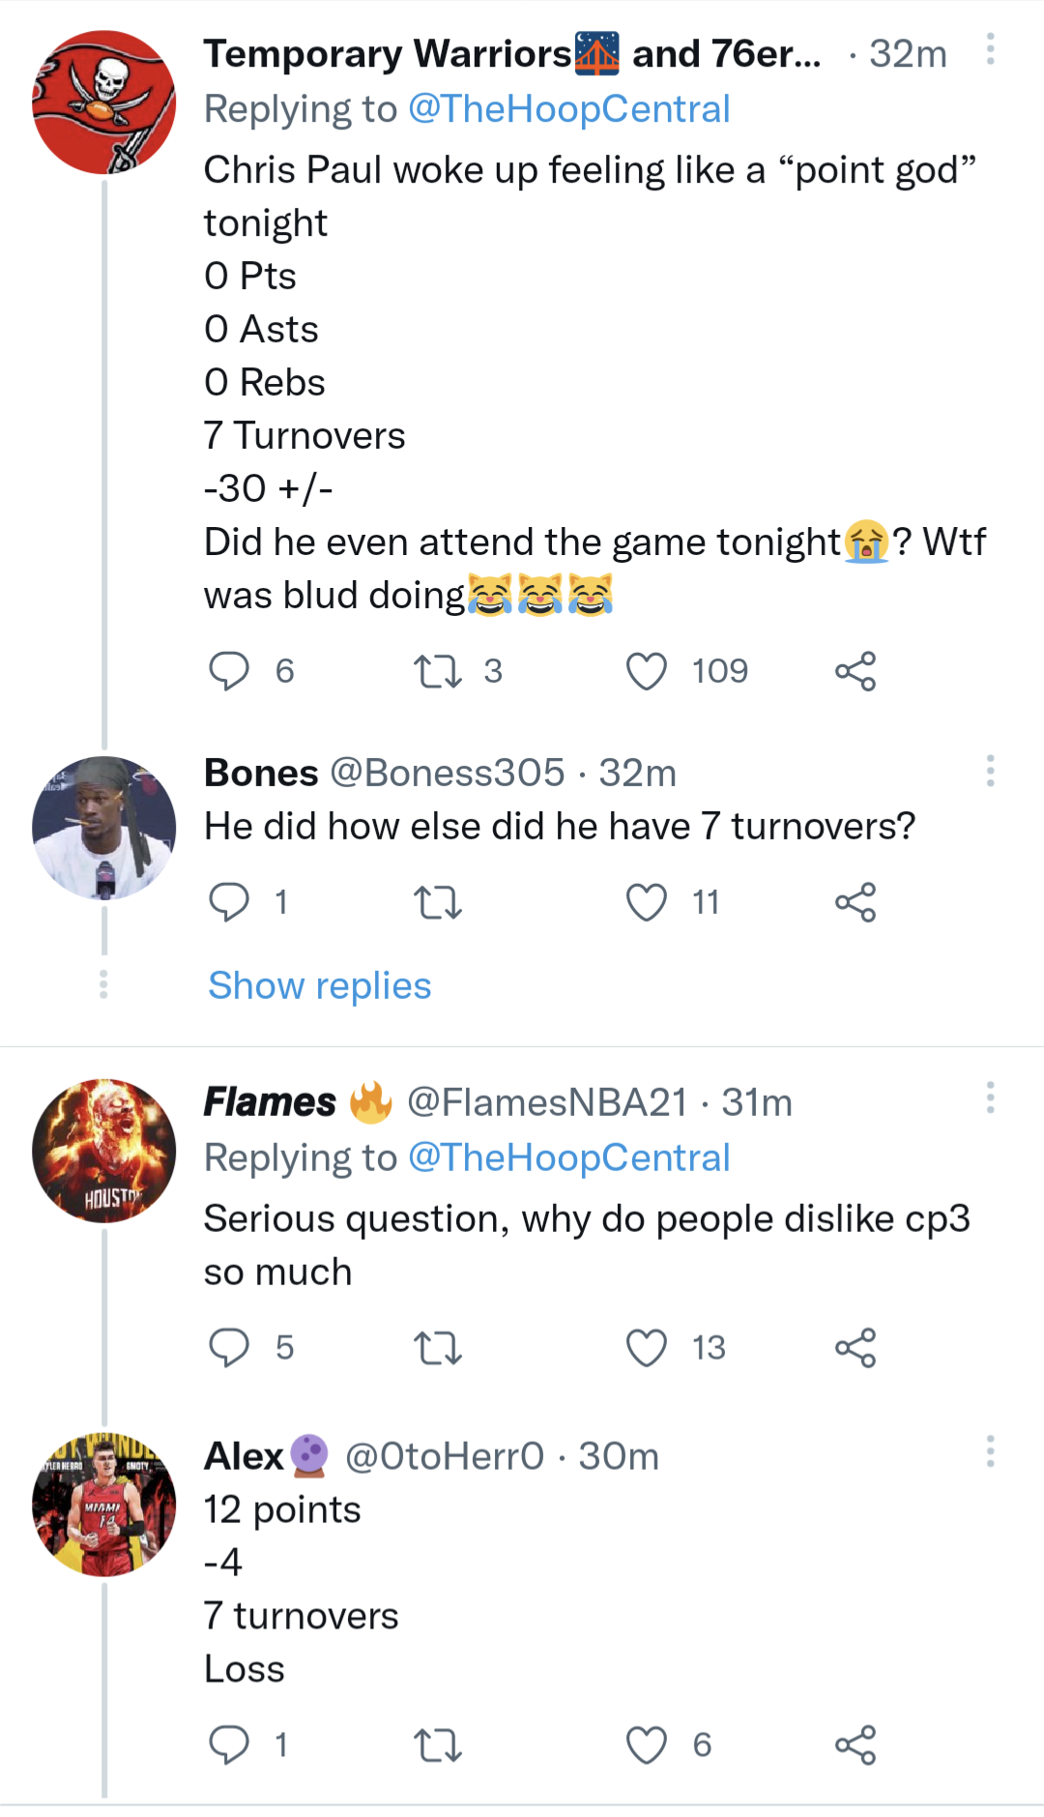Like Flames' serious question tweet

point(646,1347)
